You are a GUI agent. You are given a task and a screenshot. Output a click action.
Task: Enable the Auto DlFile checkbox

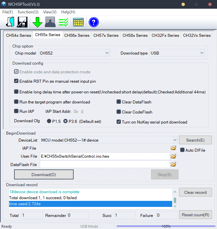(x=182, y=150)
